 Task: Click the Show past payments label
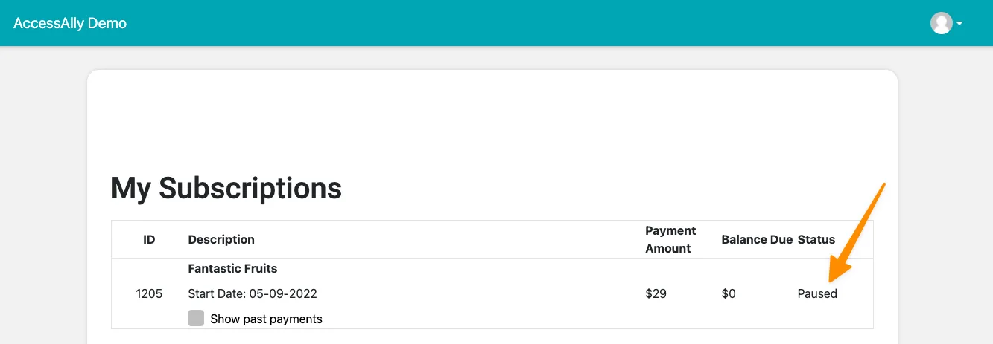pos(266,319)
